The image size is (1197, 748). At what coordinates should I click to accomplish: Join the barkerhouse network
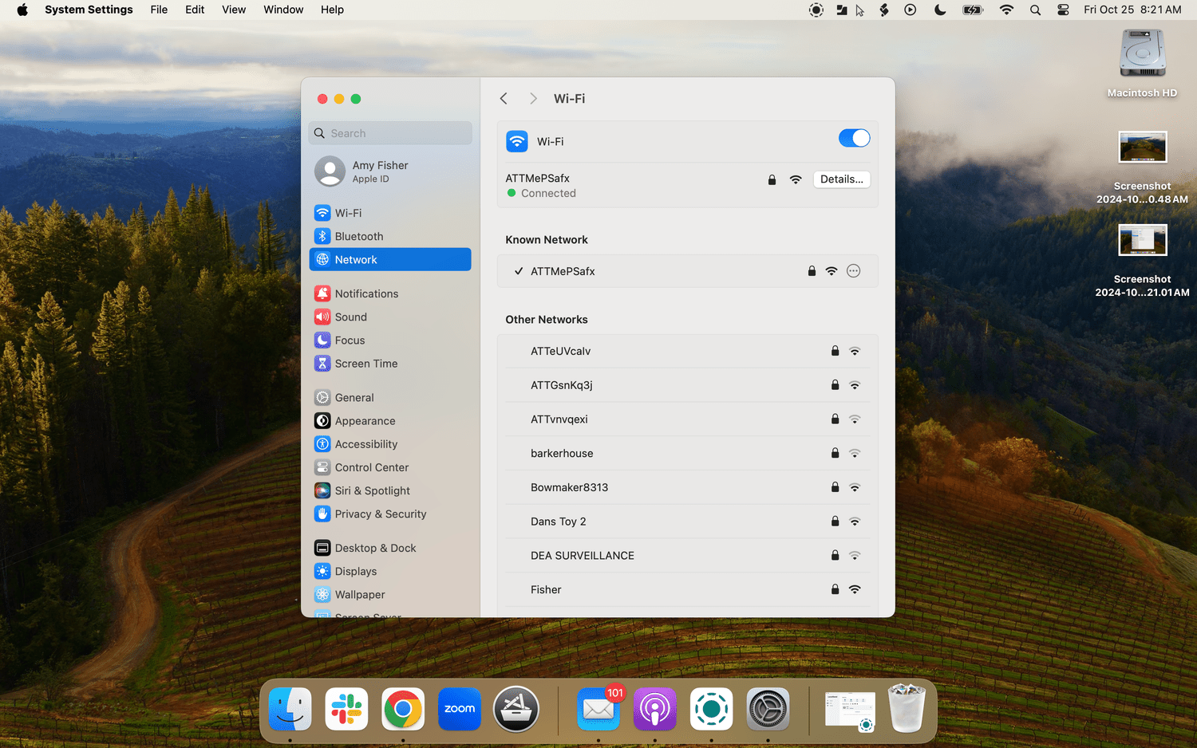562,453
